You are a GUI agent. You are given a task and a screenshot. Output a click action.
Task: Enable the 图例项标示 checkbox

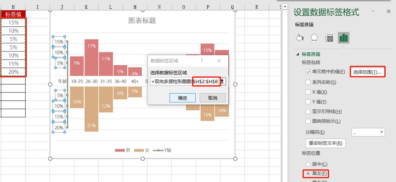(308, 121)
